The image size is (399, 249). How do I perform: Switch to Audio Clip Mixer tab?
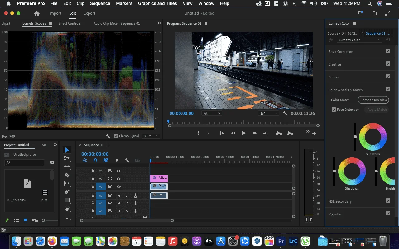tap(117, 23)
